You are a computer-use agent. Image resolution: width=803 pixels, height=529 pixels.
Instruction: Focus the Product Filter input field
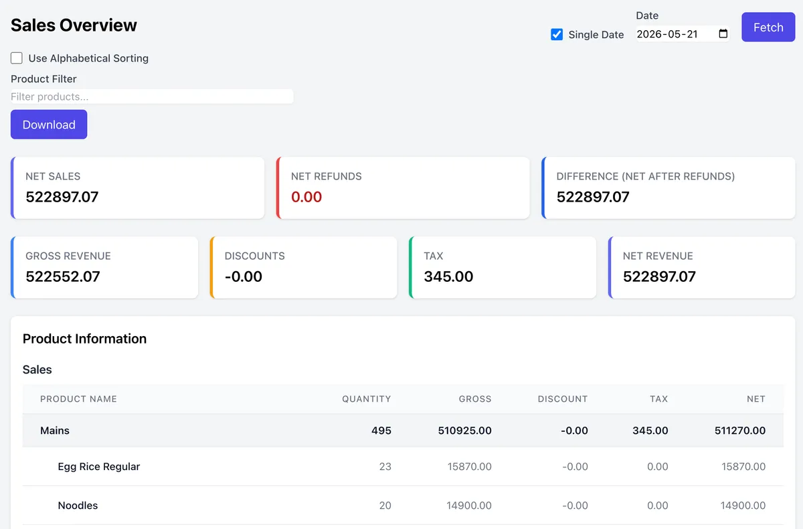152,96
